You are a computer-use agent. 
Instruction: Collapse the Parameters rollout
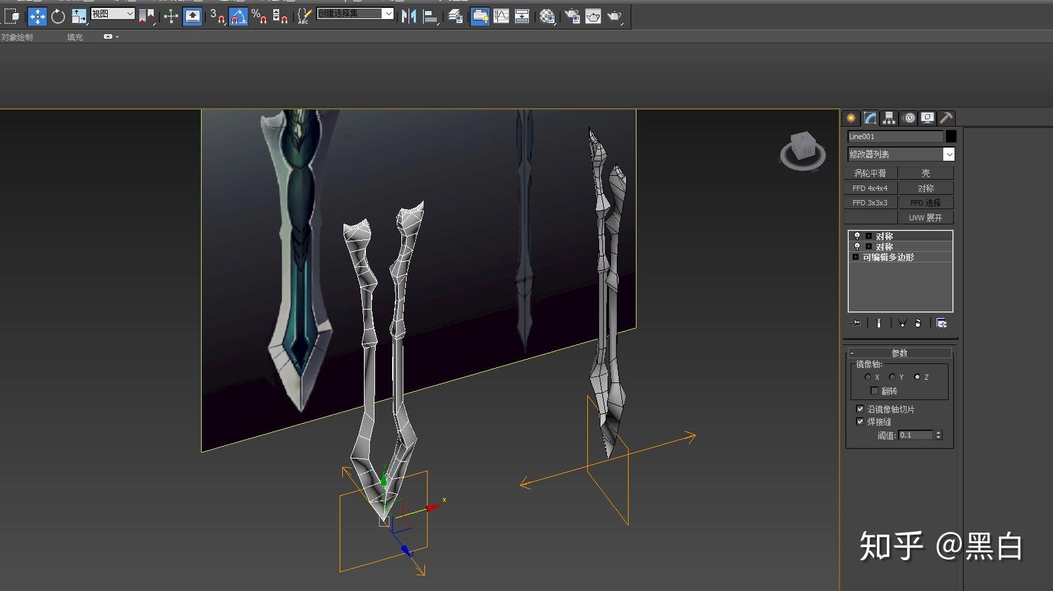point(899,353)
